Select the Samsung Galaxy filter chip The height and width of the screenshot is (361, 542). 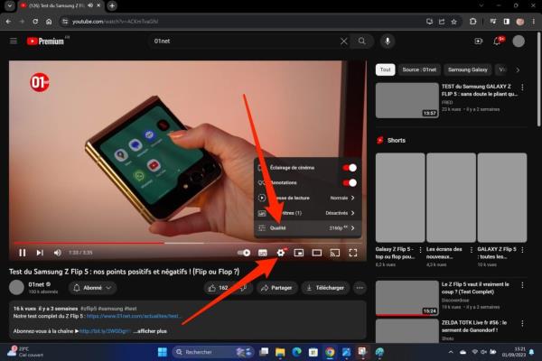click(467, 69)
